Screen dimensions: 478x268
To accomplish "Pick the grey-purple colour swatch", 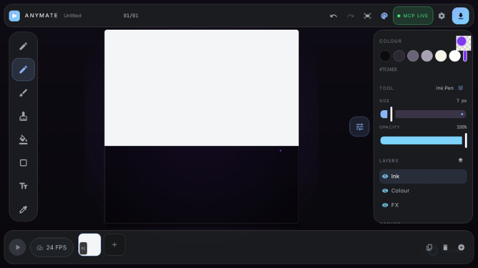I will (413, 56).
